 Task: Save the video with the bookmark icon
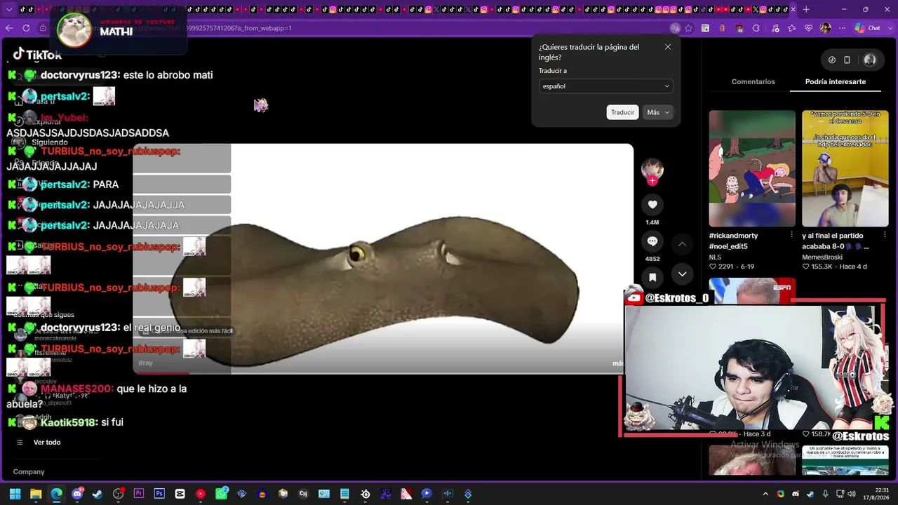[652, 278]
